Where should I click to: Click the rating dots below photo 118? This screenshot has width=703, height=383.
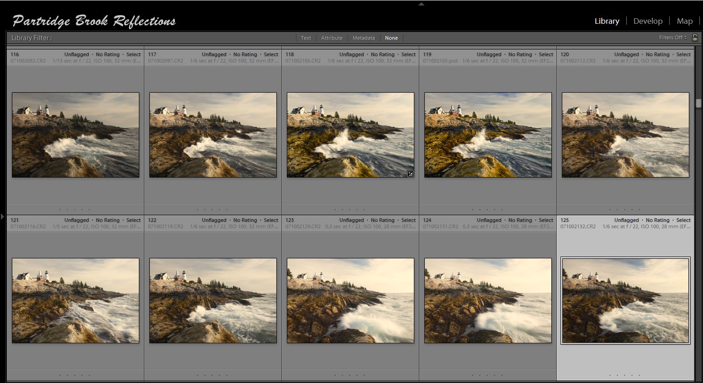[x=350, y=210]
